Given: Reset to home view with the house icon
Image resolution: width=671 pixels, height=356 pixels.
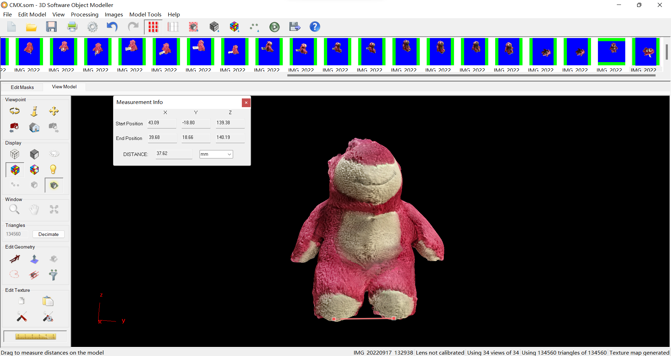Looking at the screenshot, I should point(34,127).
